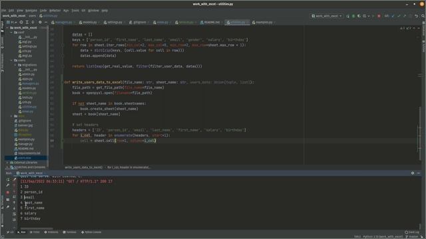Switch to the README.md editor tab
426x239 pixels.
[x=211, y=22]
